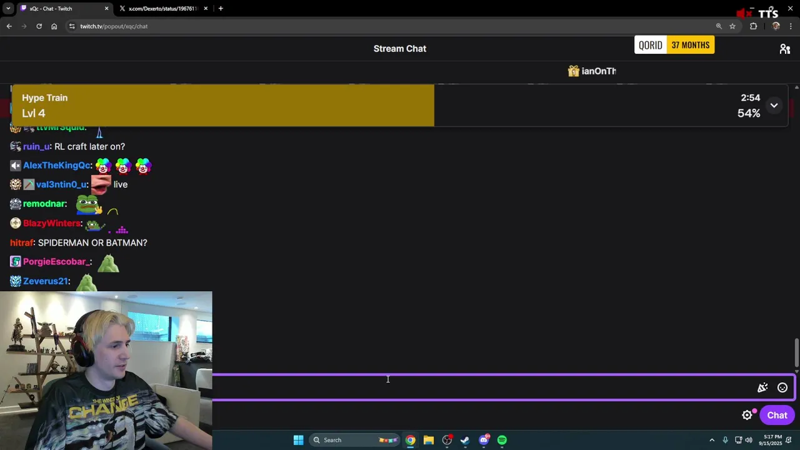Viewport: 800px width, 450px height.
Task: Click the Stream Chat header title
Action: [x=400, y=49]
